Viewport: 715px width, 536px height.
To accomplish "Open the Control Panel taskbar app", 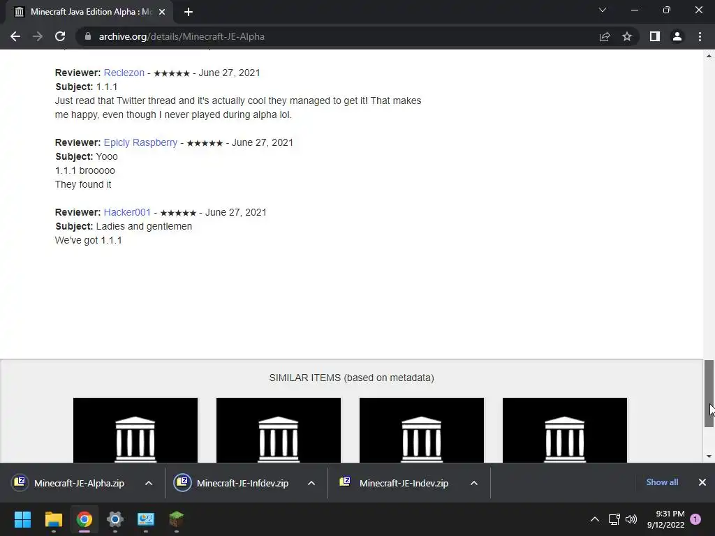I will (146, 519).
